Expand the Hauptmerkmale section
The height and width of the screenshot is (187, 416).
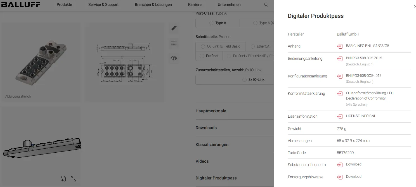click(x=211, y=111)
